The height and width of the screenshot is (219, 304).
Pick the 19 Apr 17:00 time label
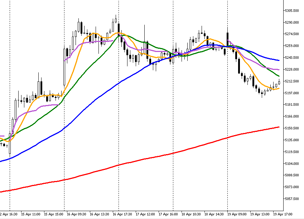(x=283, y=214)
